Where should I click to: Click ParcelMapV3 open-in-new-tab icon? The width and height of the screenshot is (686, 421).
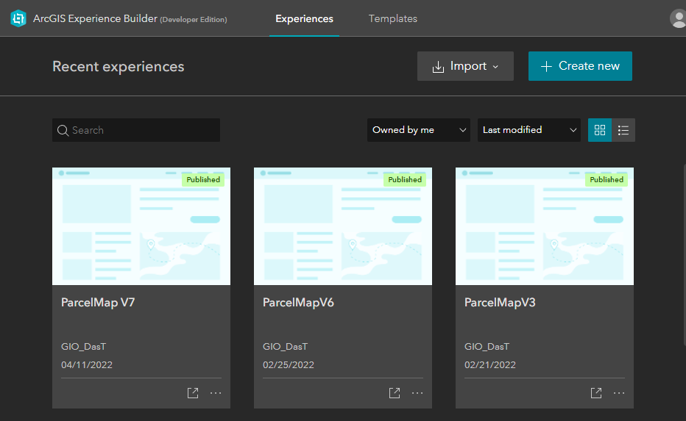point(596,393)
